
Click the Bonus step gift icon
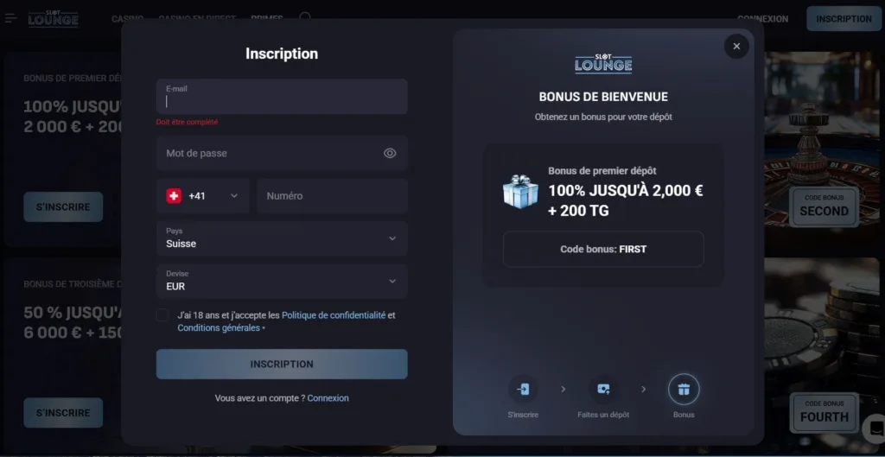click(684, 390)
